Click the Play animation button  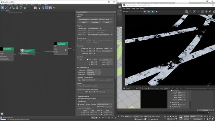(x=171, y=116)
